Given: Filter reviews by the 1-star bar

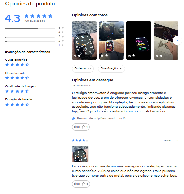Looking at the screenshot, I should [34, 46].
